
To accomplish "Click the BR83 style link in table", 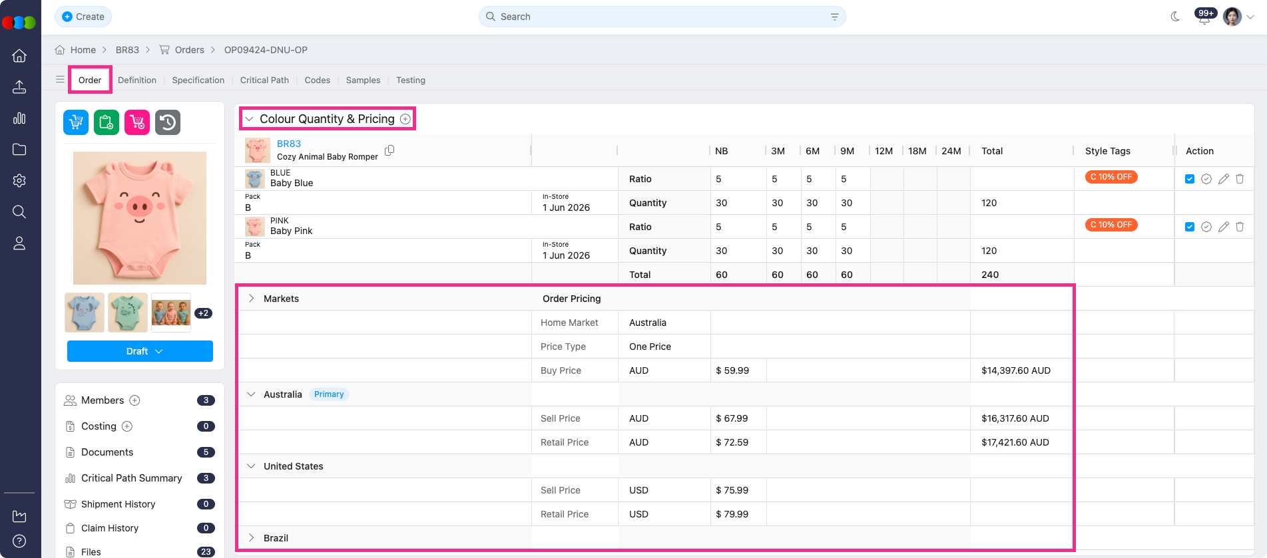I will point(289,144).
